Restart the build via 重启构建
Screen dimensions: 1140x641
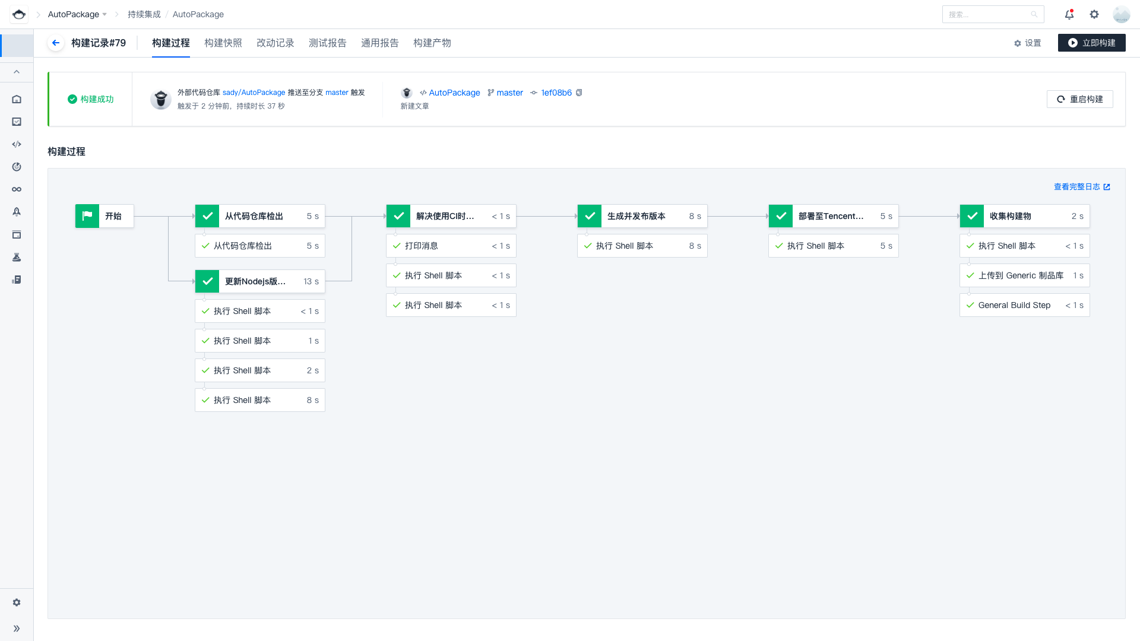(1079, 99)
